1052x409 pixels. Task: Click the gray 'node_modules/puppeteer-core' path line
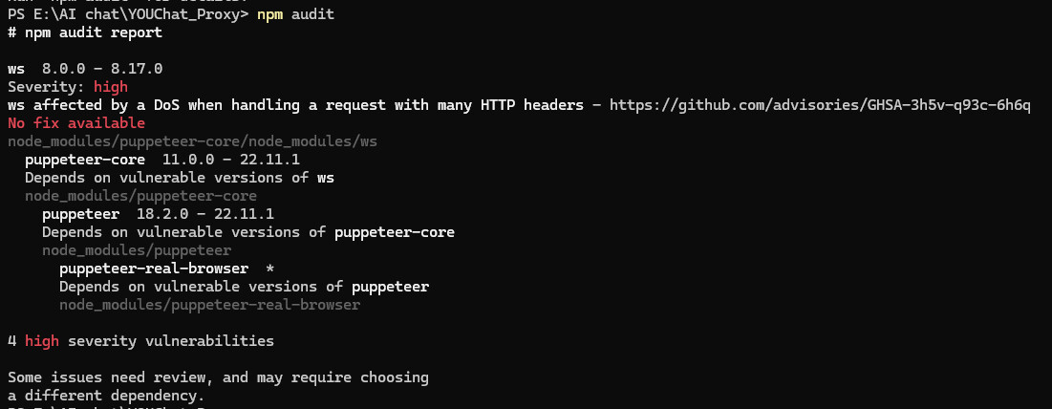[140, 196]
